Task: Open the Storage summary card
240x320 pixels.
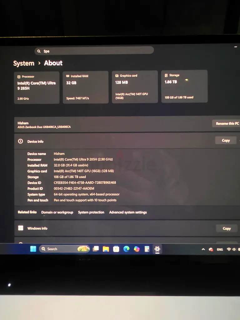Action: point(184,86)
